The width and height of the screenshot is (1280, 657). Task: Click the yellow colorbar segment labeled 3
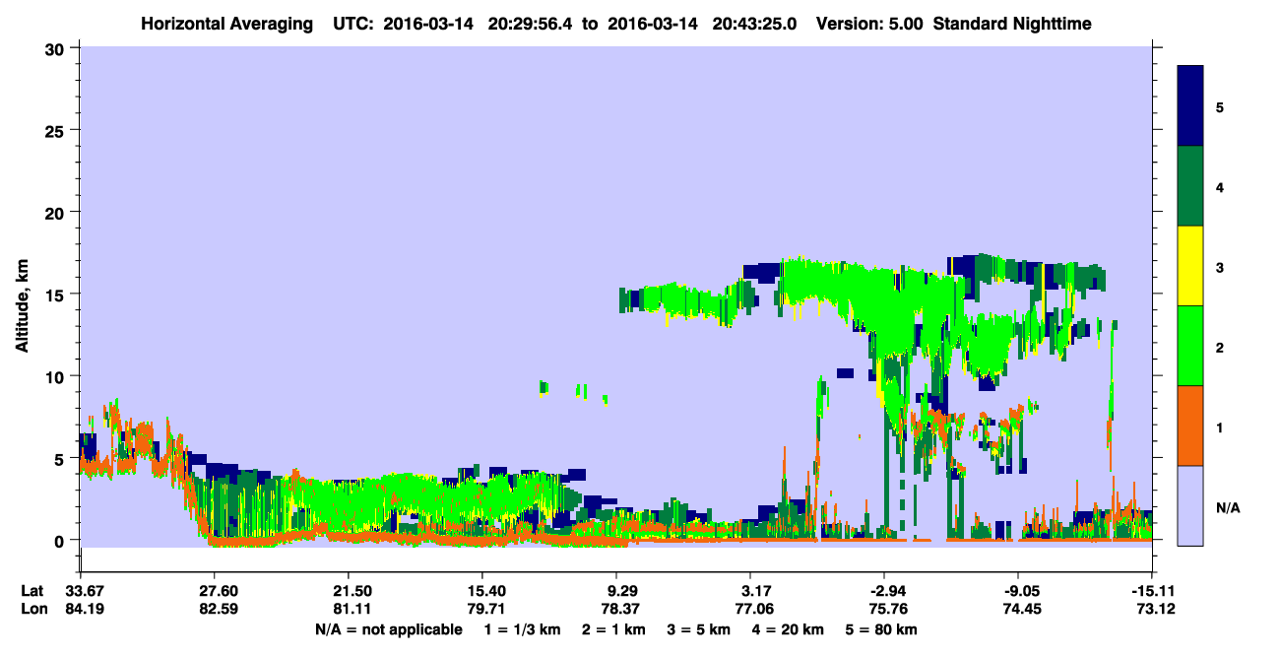(x=1190, y=266)
